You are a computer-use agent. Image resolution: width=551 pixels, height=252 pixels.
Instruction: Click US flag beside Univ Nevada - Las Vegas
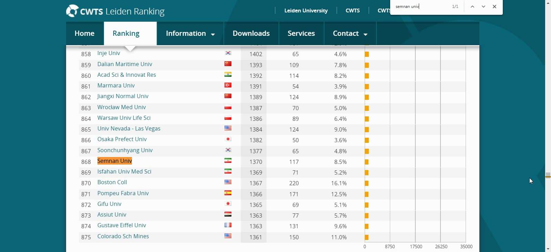tap(228, 128)
